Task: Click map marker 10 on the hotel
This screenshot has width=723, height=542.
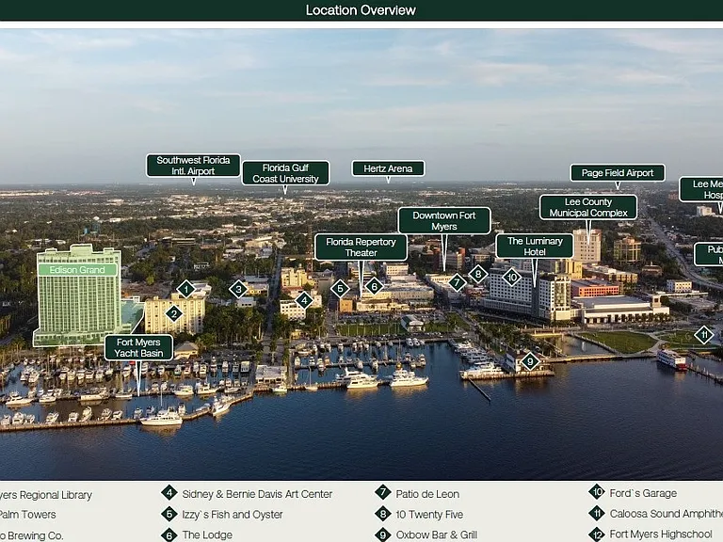Action: (x=512, y=278)
